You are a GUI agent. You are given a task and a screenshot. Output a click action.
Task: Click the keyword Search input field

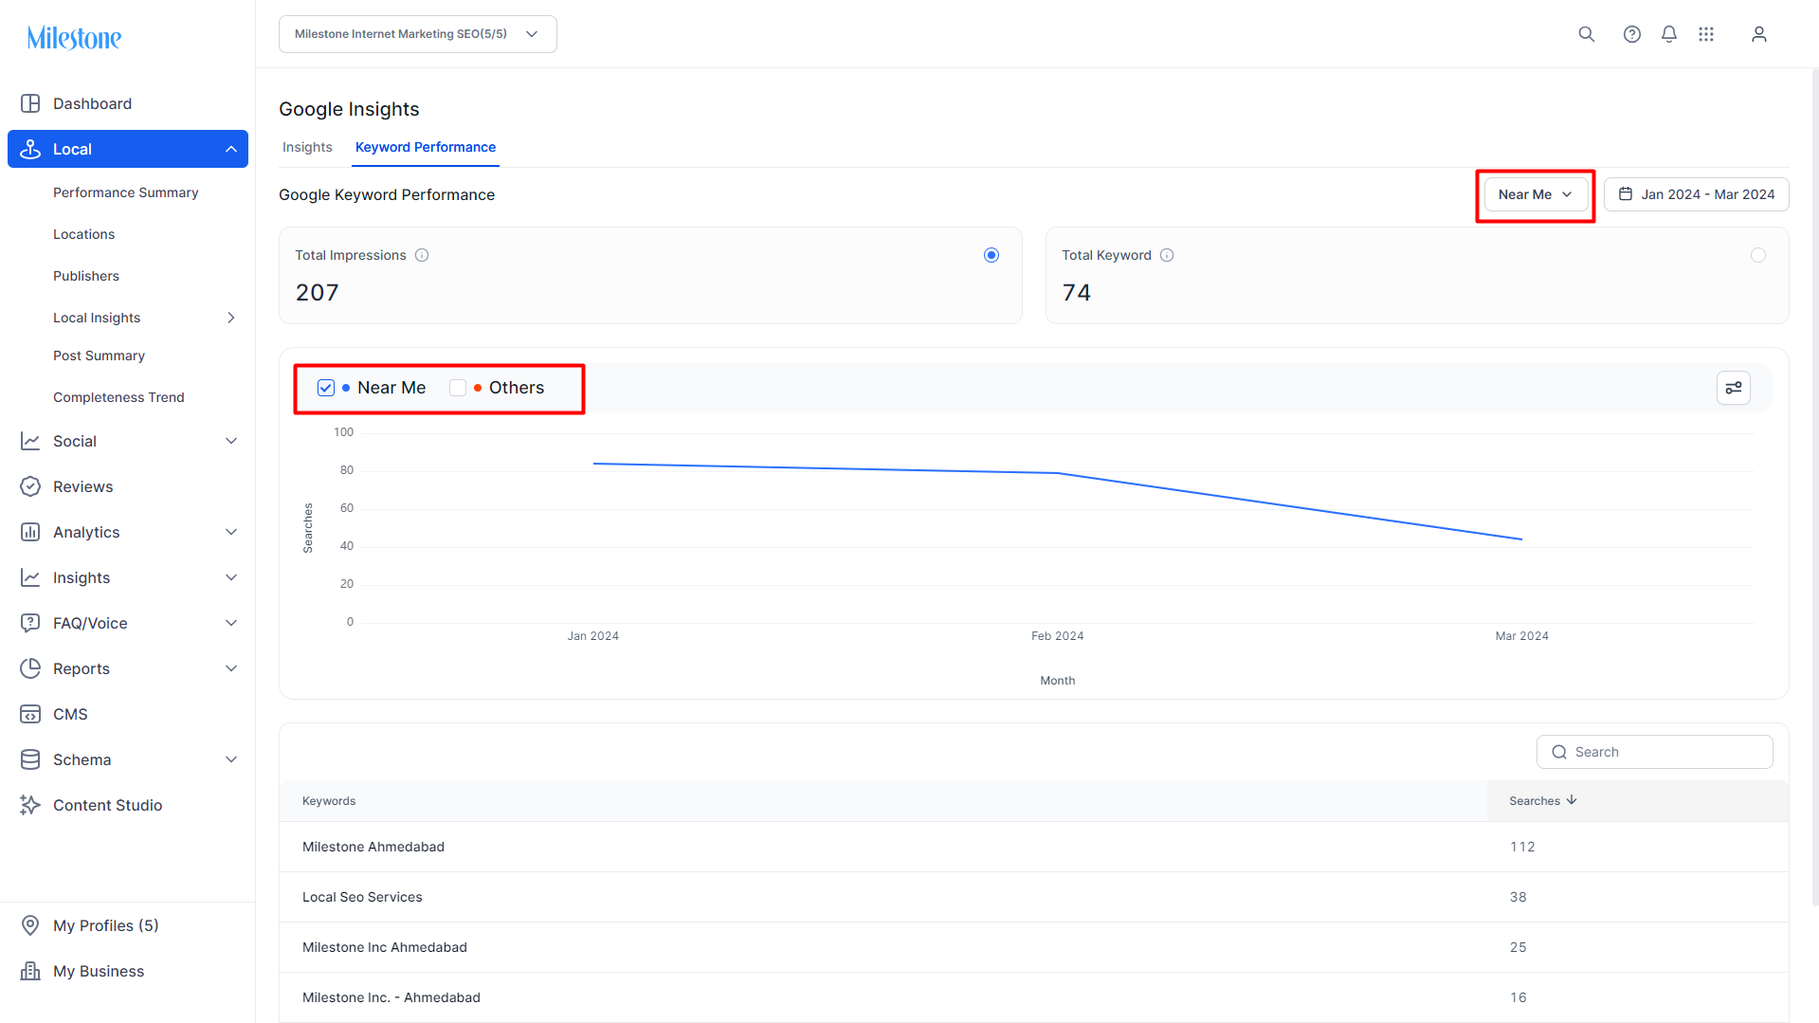click(x=1655, y=752)
